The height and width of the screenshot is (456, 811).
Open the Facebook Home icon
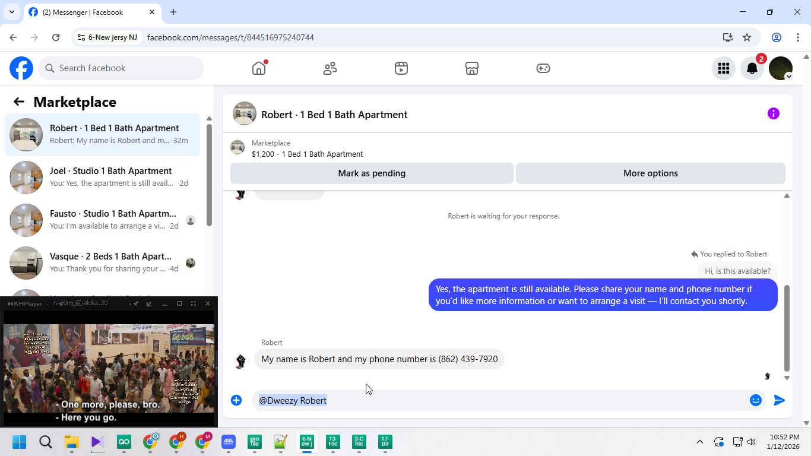click(x=259, y=68)
